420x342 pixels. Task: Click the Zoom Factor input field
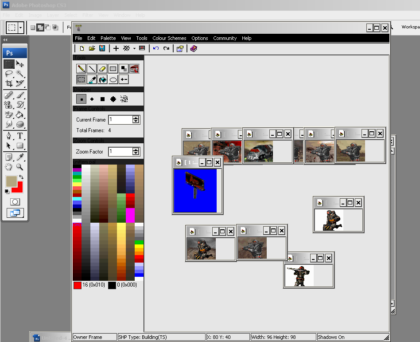tap(120, 152)
